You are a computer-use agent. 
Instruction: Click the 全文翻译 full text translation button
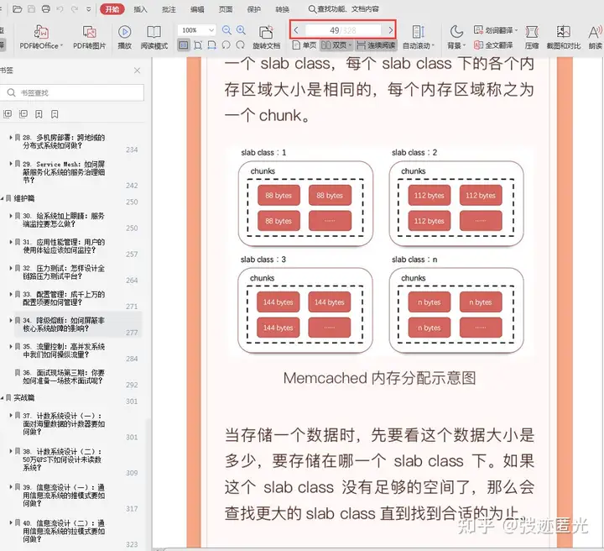tap(493, 45)
